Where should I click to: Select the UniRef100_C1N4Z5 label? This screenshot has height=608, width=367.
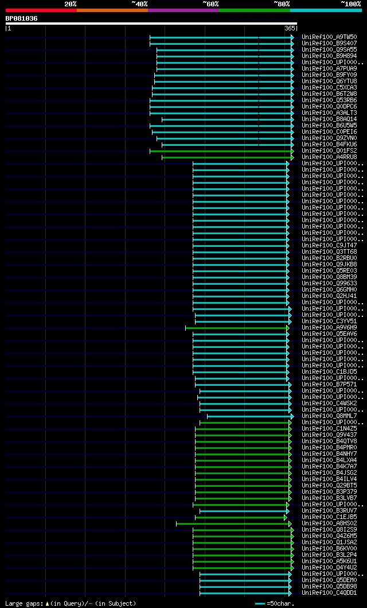(x=330, y=429)
